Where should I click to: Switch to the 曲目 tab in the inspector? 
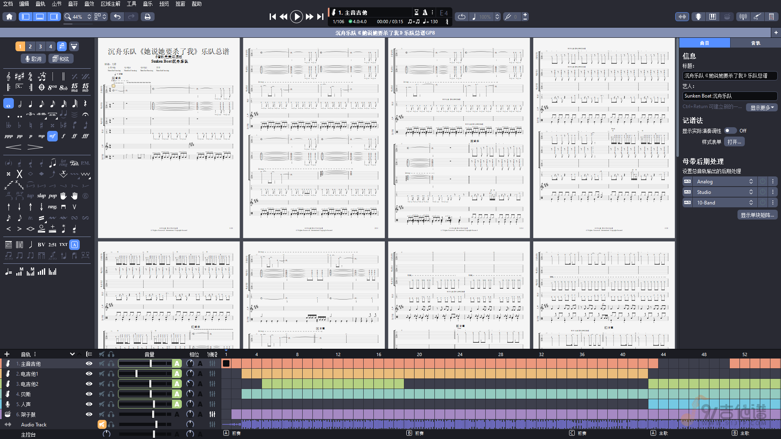[x=705, y=43]
